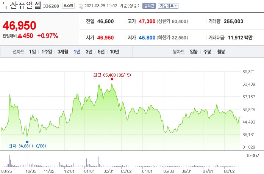This screenshot has height=174, width=264.
Task: Click the 거래량 value 255,003
Action: 234,21
